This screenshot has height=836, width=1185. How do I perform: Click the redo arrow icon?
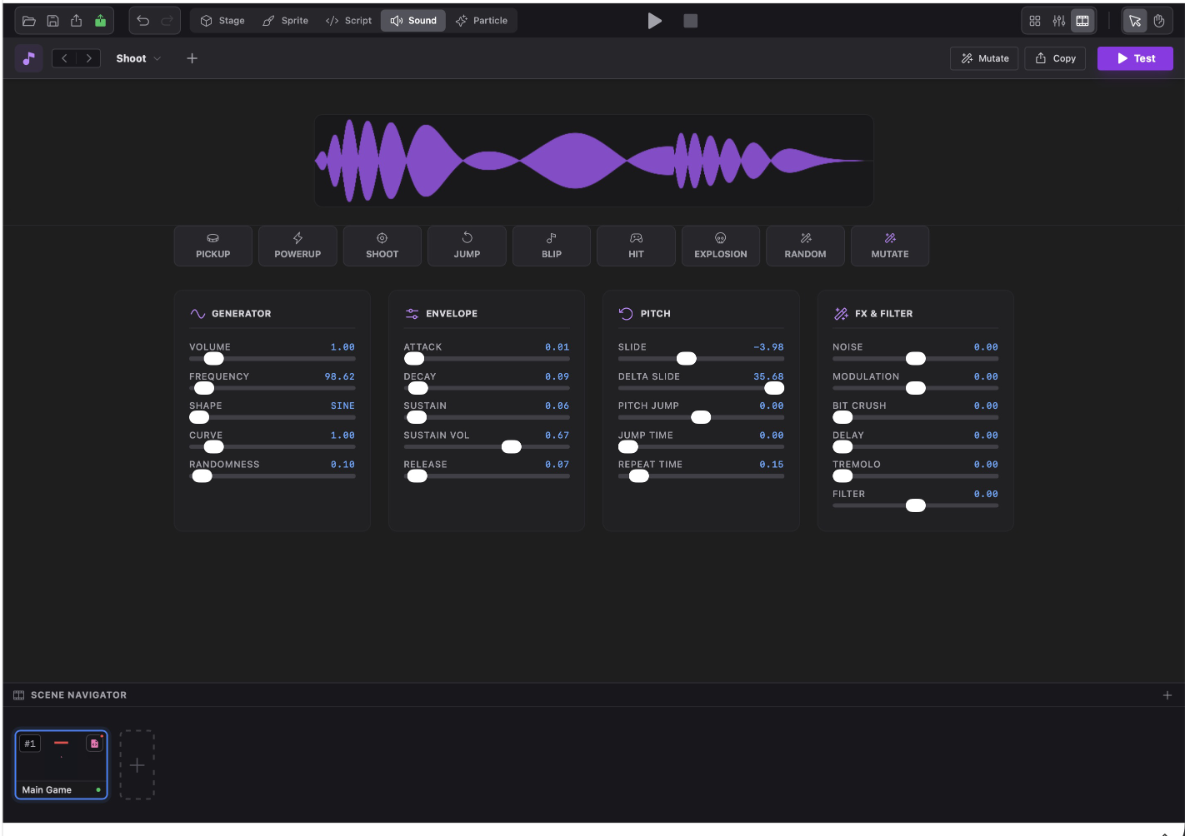pos(167,21)
